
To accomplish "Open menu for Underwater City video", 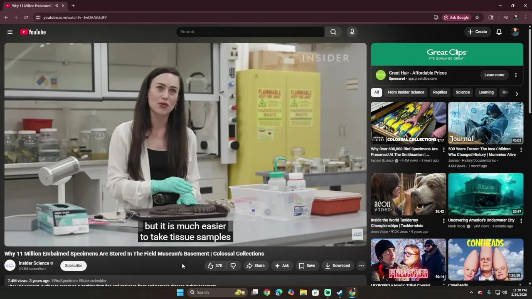I will click(521, 221).
